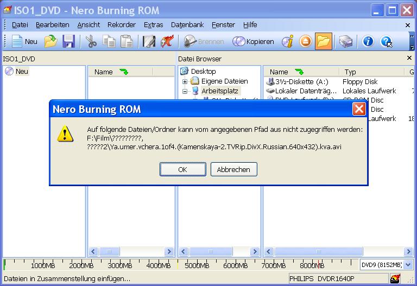Open the Fenster menu
The width and height of the screenshot is (417, 286).
[x=223, y=25]
